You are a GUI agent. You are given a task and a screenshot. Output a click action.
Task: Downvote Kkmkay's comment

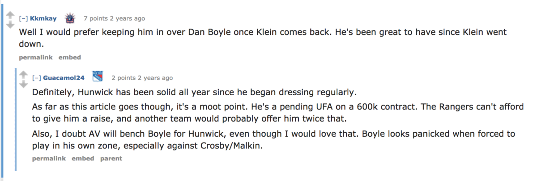(10, 25)
